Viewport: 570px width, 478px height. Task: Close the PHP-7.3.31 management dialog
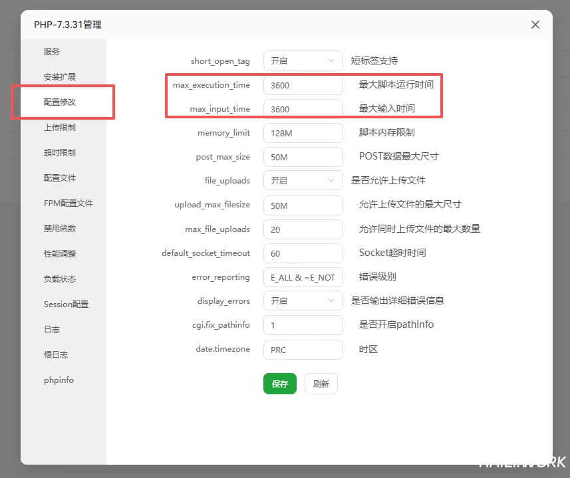click(x=535, y=25)
